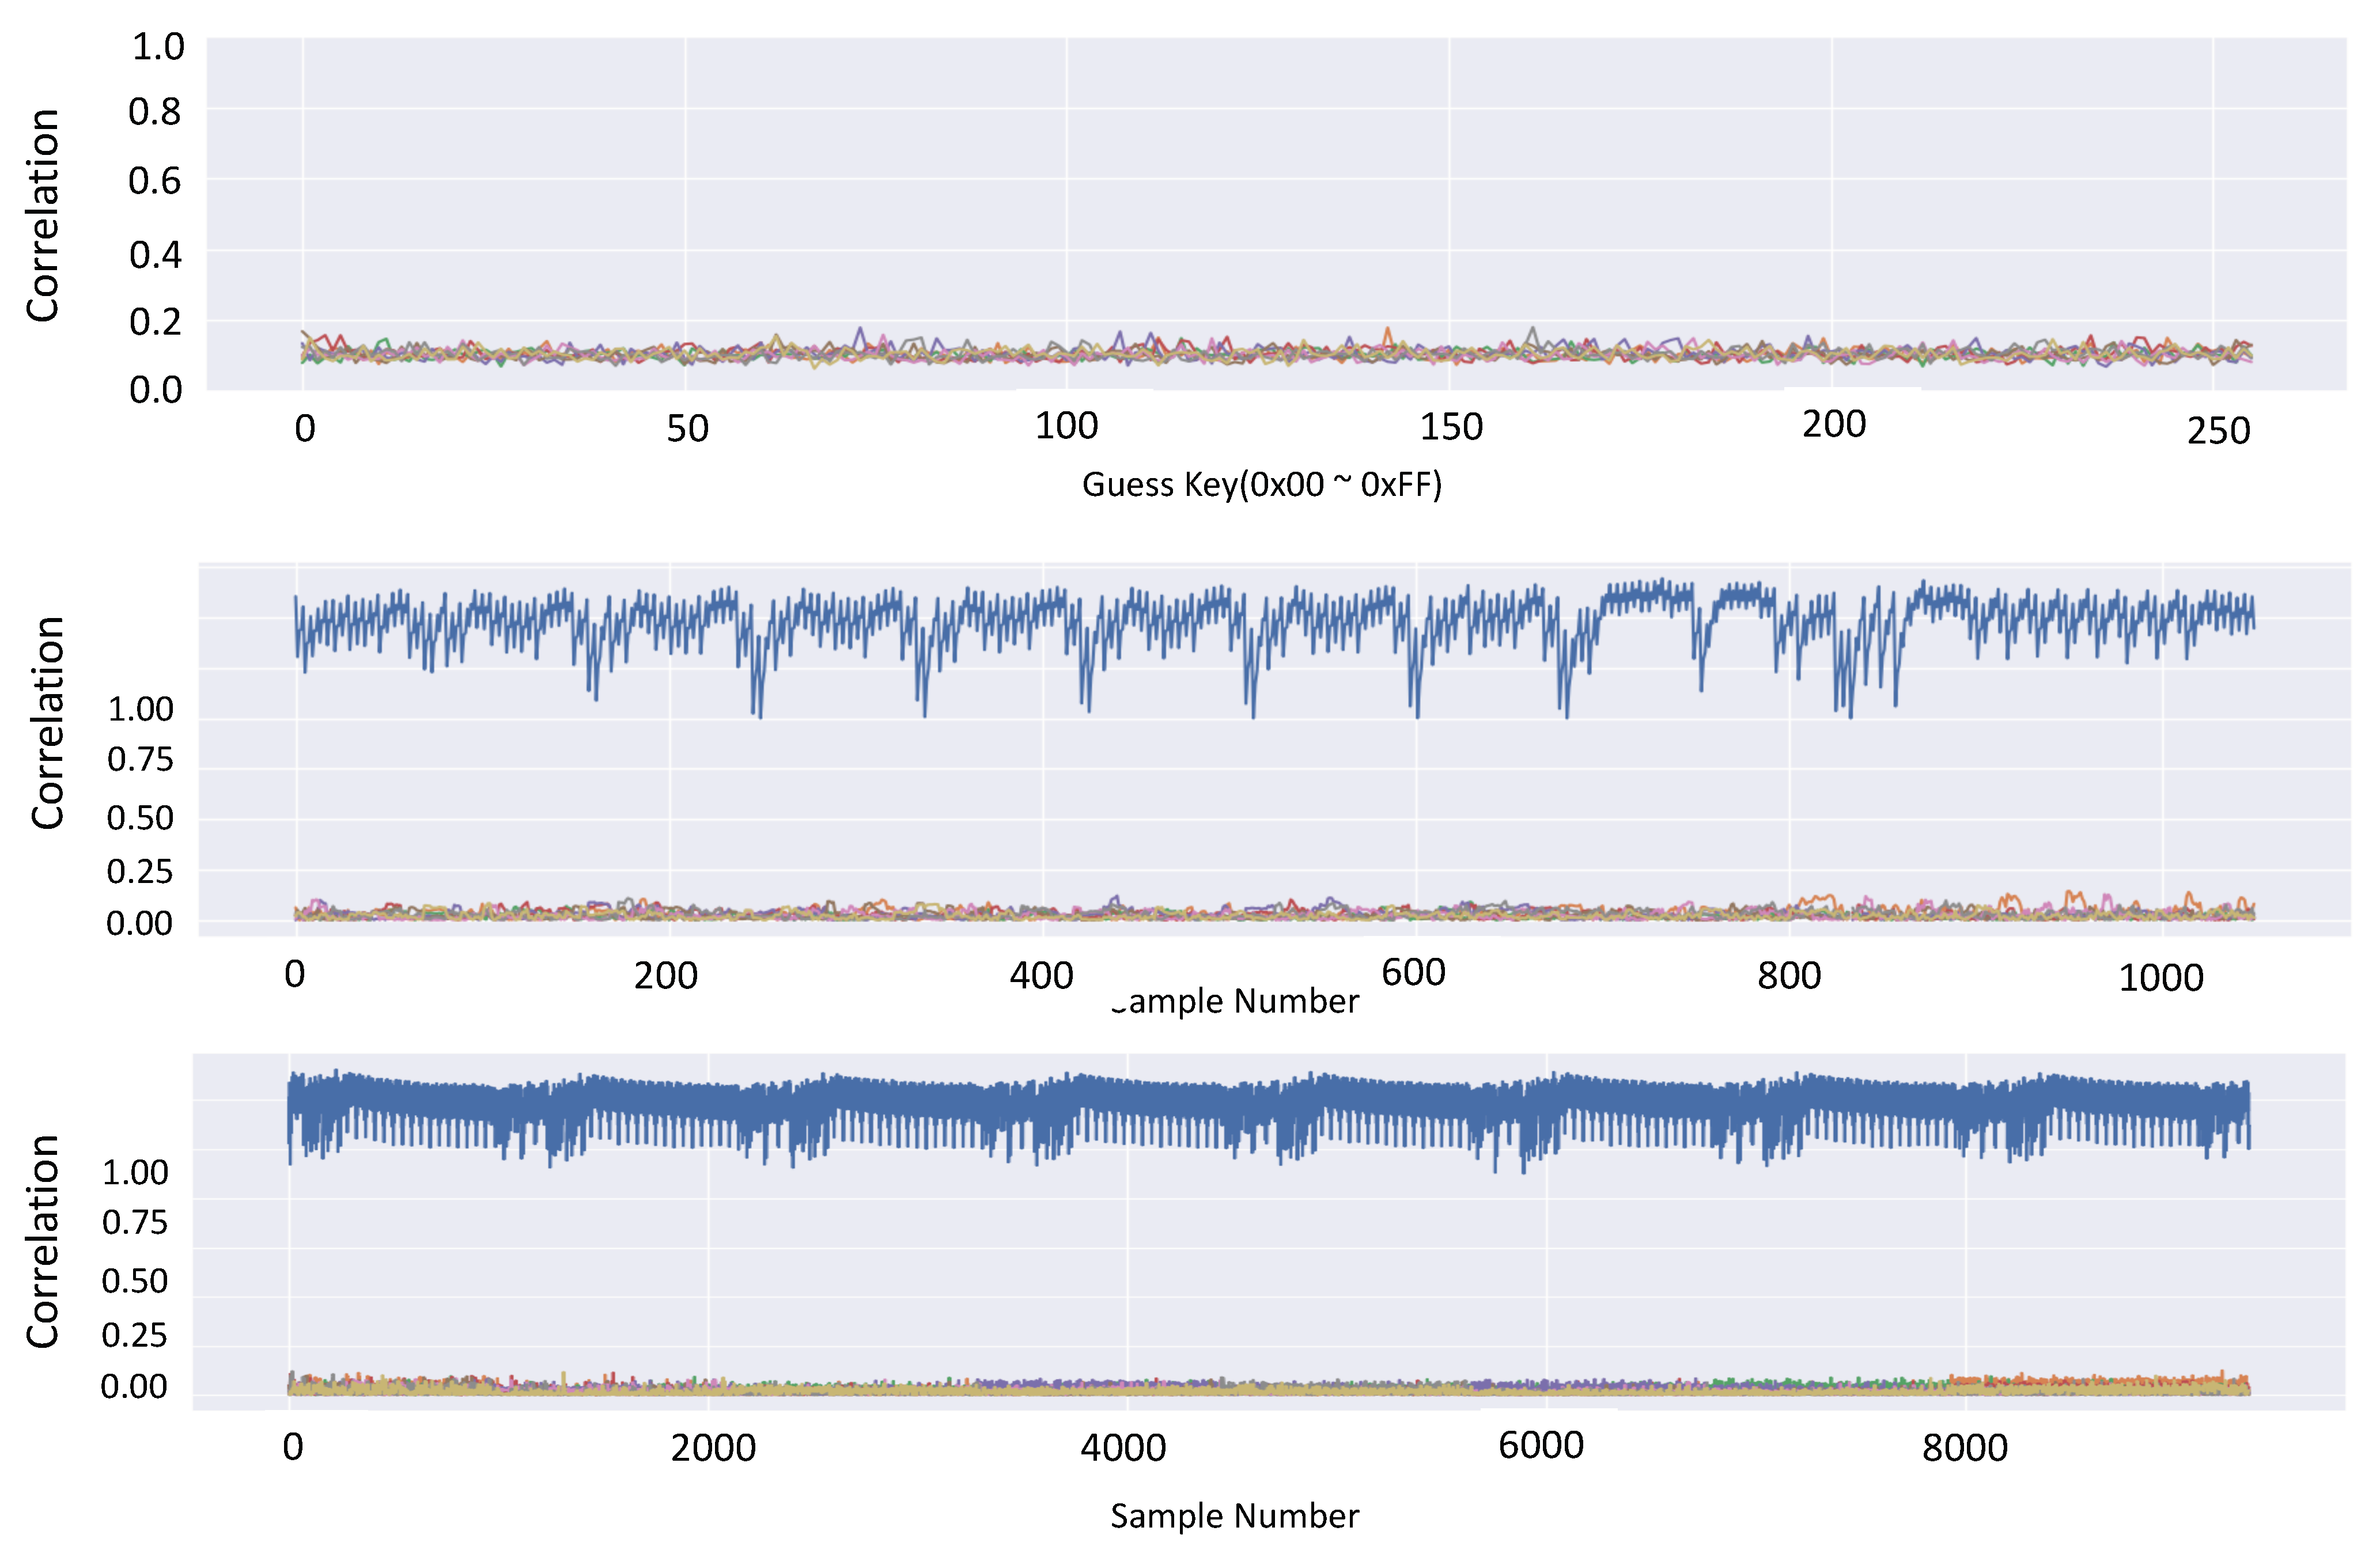Select the '0.8' y-axis tick label
The width and height of the screenshot is (2380, 1550).
pyautogui.click(x=155, y=112)
